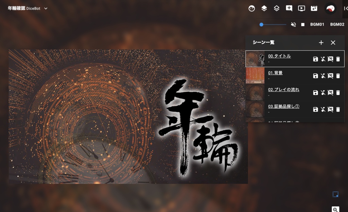The width and height of the screenshot is (348, 212).
Task: Save the 03.証拠品探し① scene
Action: [315, 110]
